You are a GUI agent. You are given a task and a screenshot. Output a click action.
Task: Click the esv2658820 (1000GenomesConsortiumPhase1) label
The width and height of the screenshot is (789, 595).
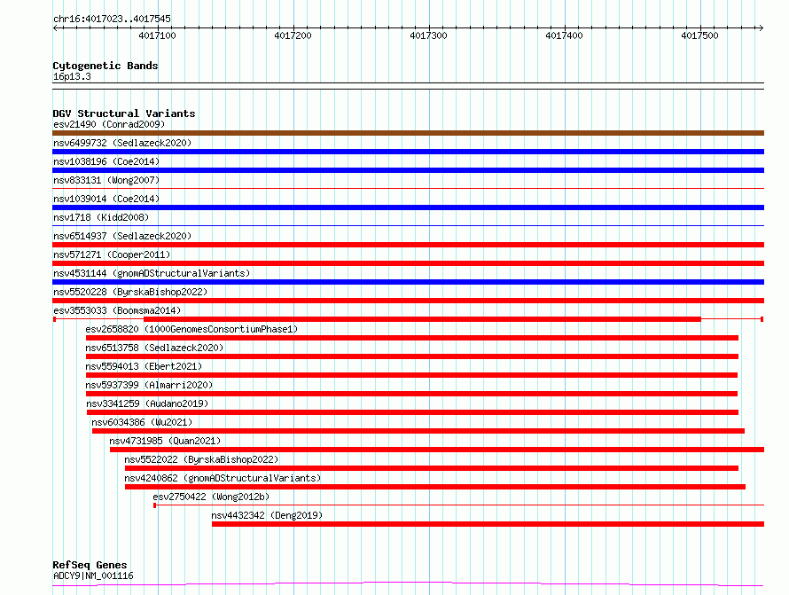[191, 329]
